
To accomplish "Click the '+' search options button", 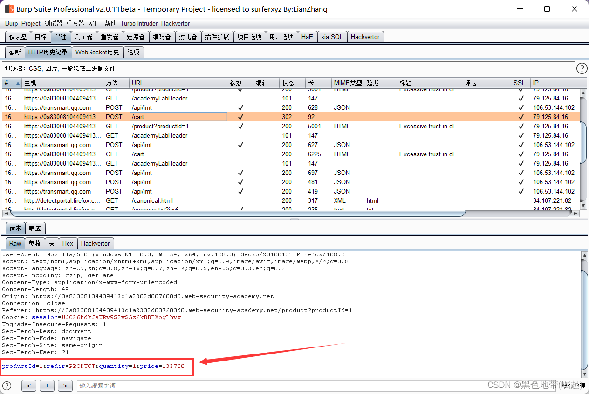I will point(47,386).
